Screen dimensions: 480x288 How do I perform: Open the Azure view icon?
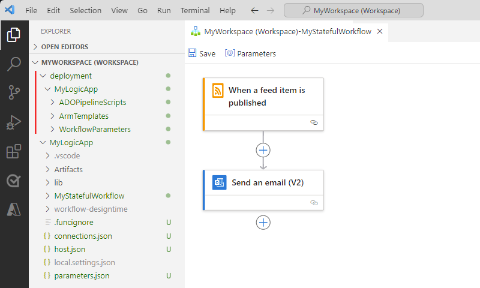[14, 209]
